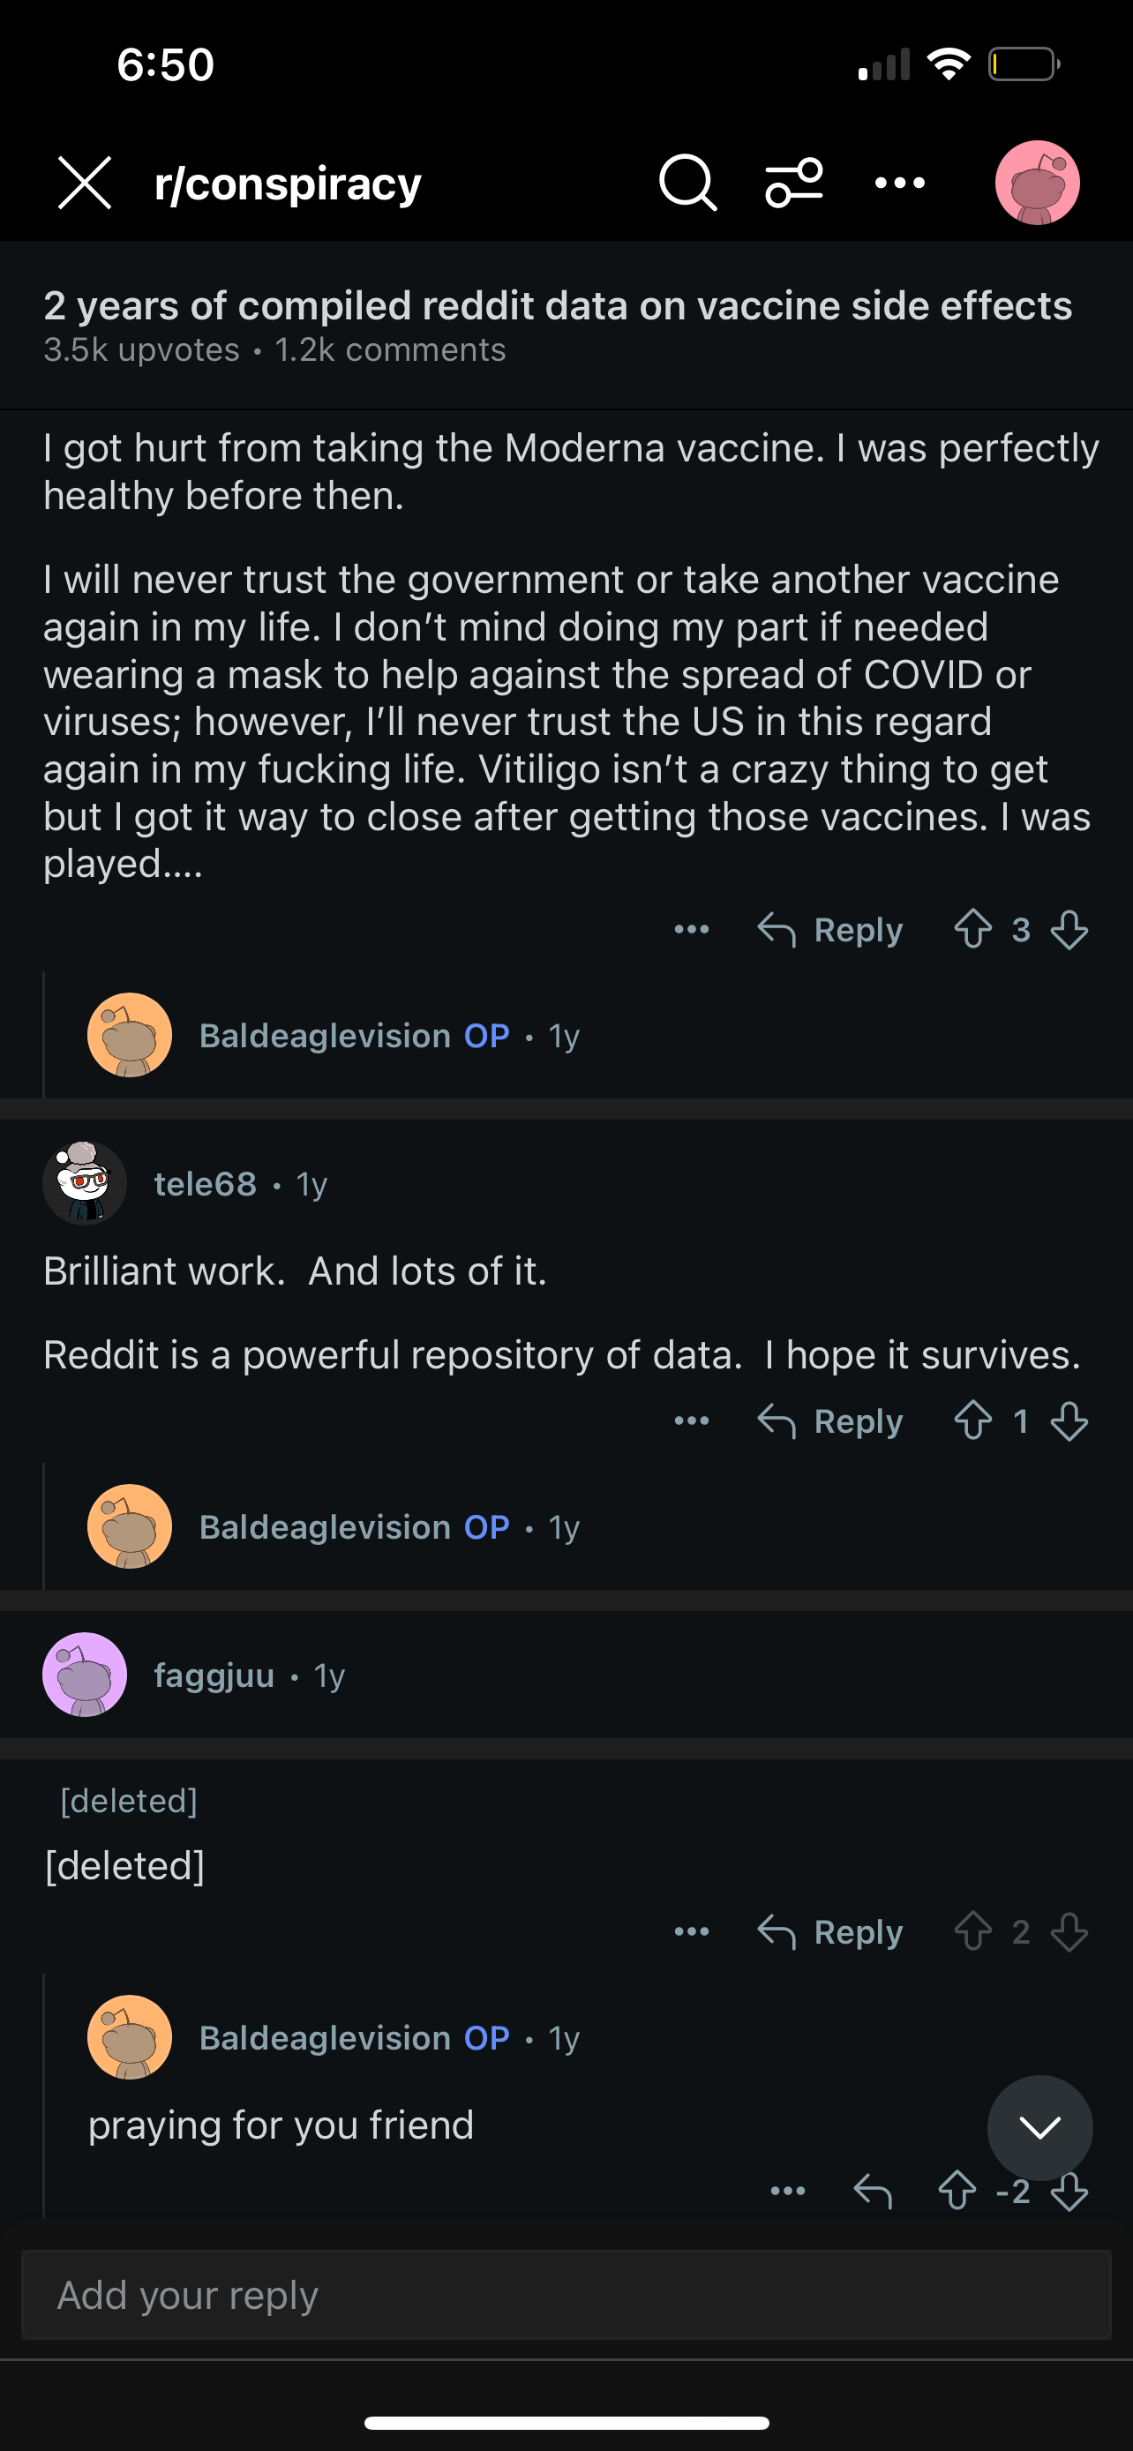
Task: Upvote the praying for you friend reply
Action: [x=957, y=2192]
